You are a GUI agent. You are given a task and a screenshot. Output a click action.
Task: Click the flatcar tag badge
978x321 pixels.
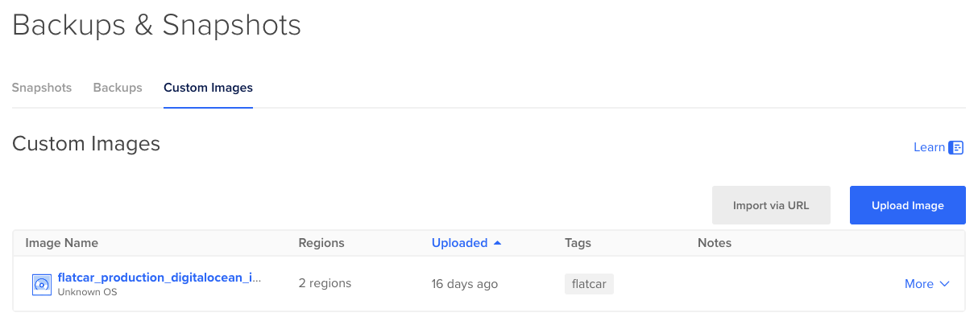point(590,284)
